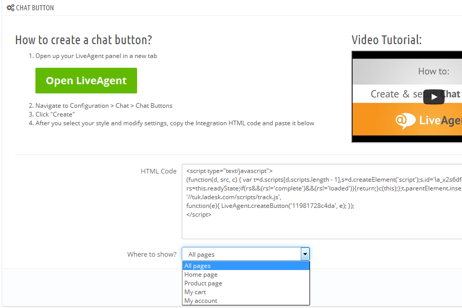Click the HTML Code label

159,171
